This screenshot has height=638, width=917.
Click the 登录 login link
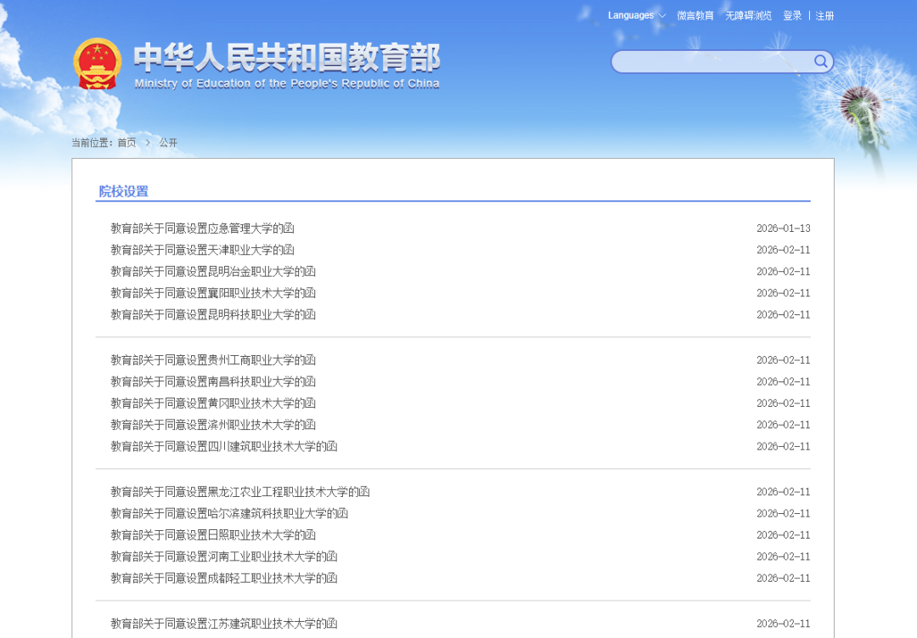pyautogui.click(x=792, y=16)
